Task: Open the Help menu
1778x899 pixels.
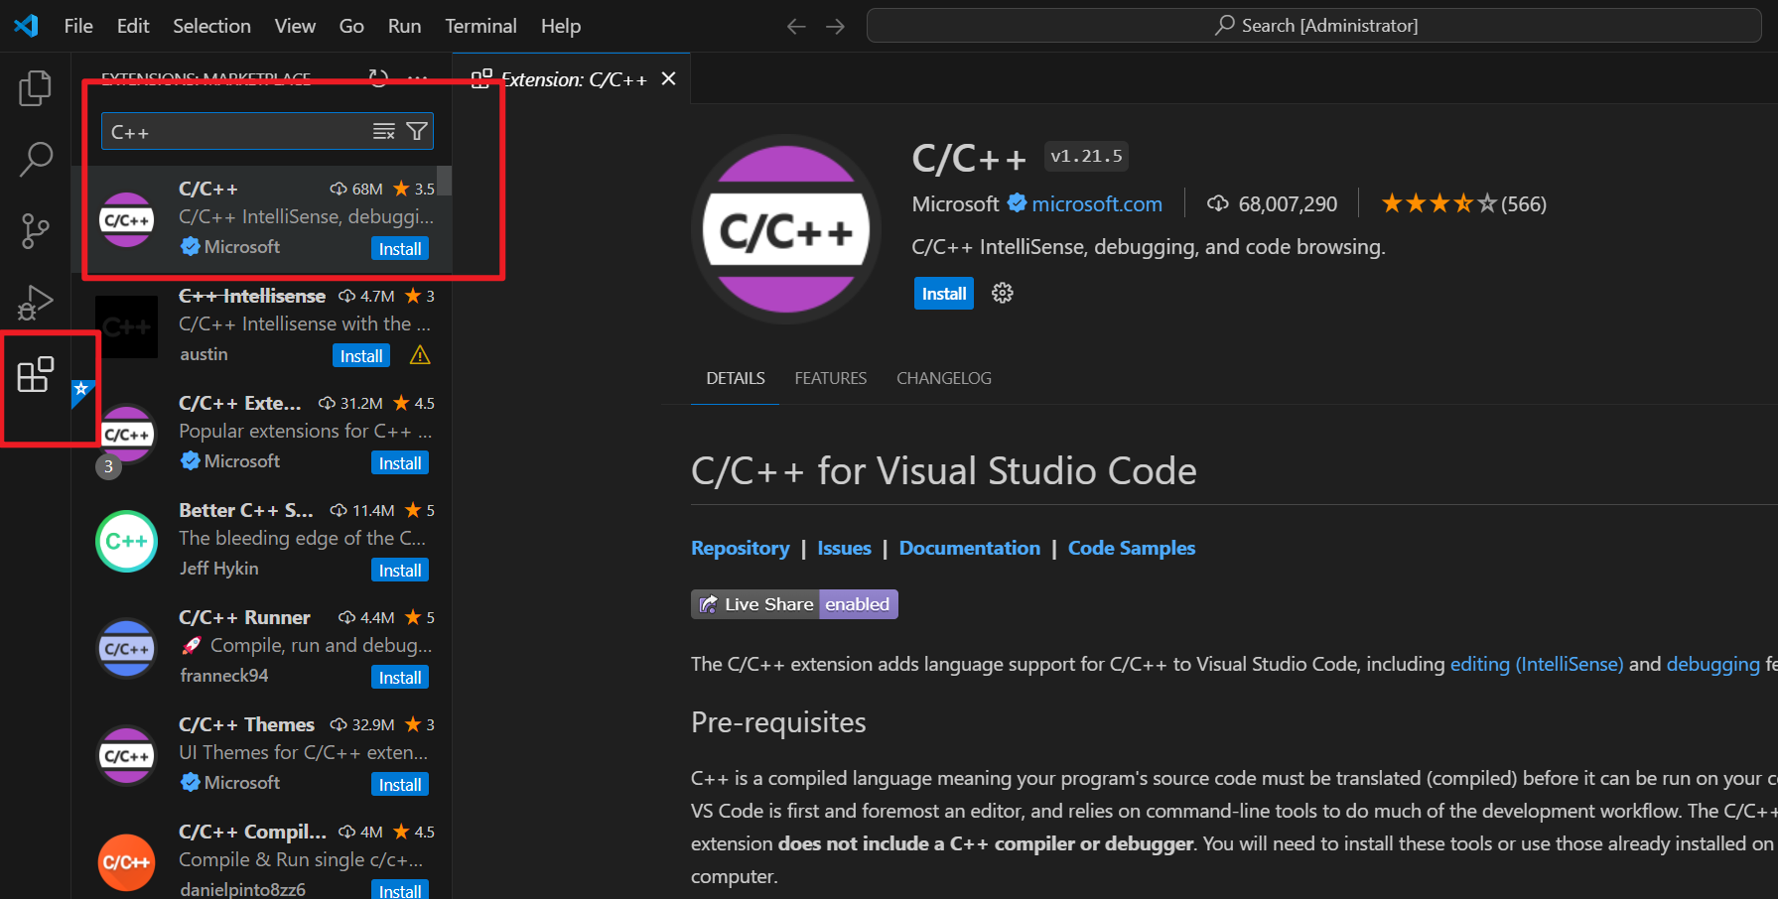Action: point(561,26)
